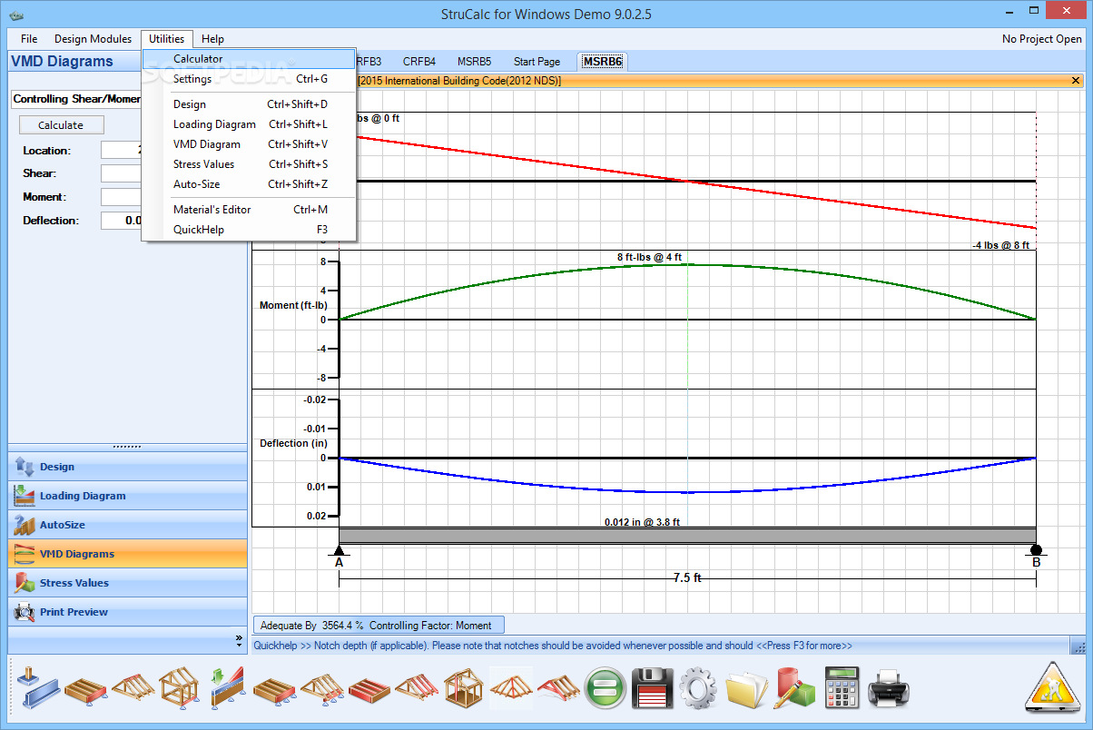1093x730 pixels.
Task: Select the MSRB6 tab
Action: (603, 62)
